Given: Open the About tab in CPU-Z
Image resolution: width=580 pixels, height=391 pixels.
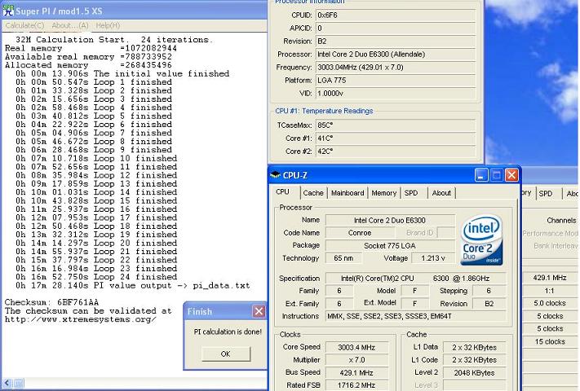Looking at the screenshot, I should [441, 193].
